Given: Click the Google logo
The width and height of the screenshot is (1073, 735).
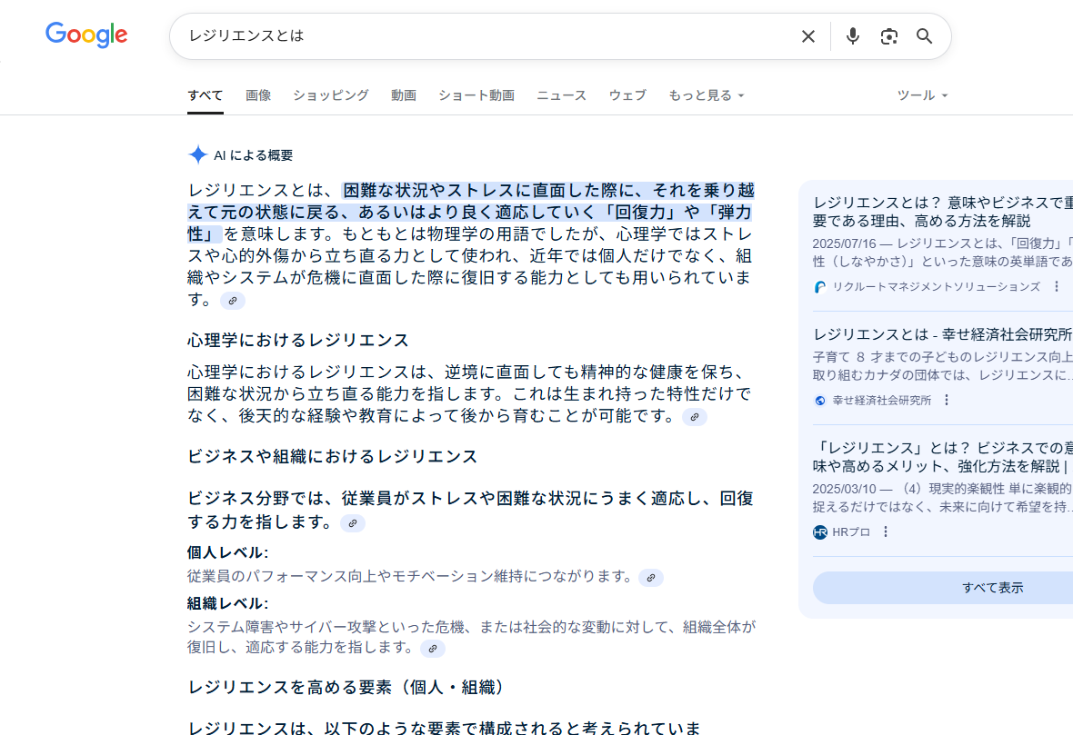Looking at the screenshot, I should [86, 35].
